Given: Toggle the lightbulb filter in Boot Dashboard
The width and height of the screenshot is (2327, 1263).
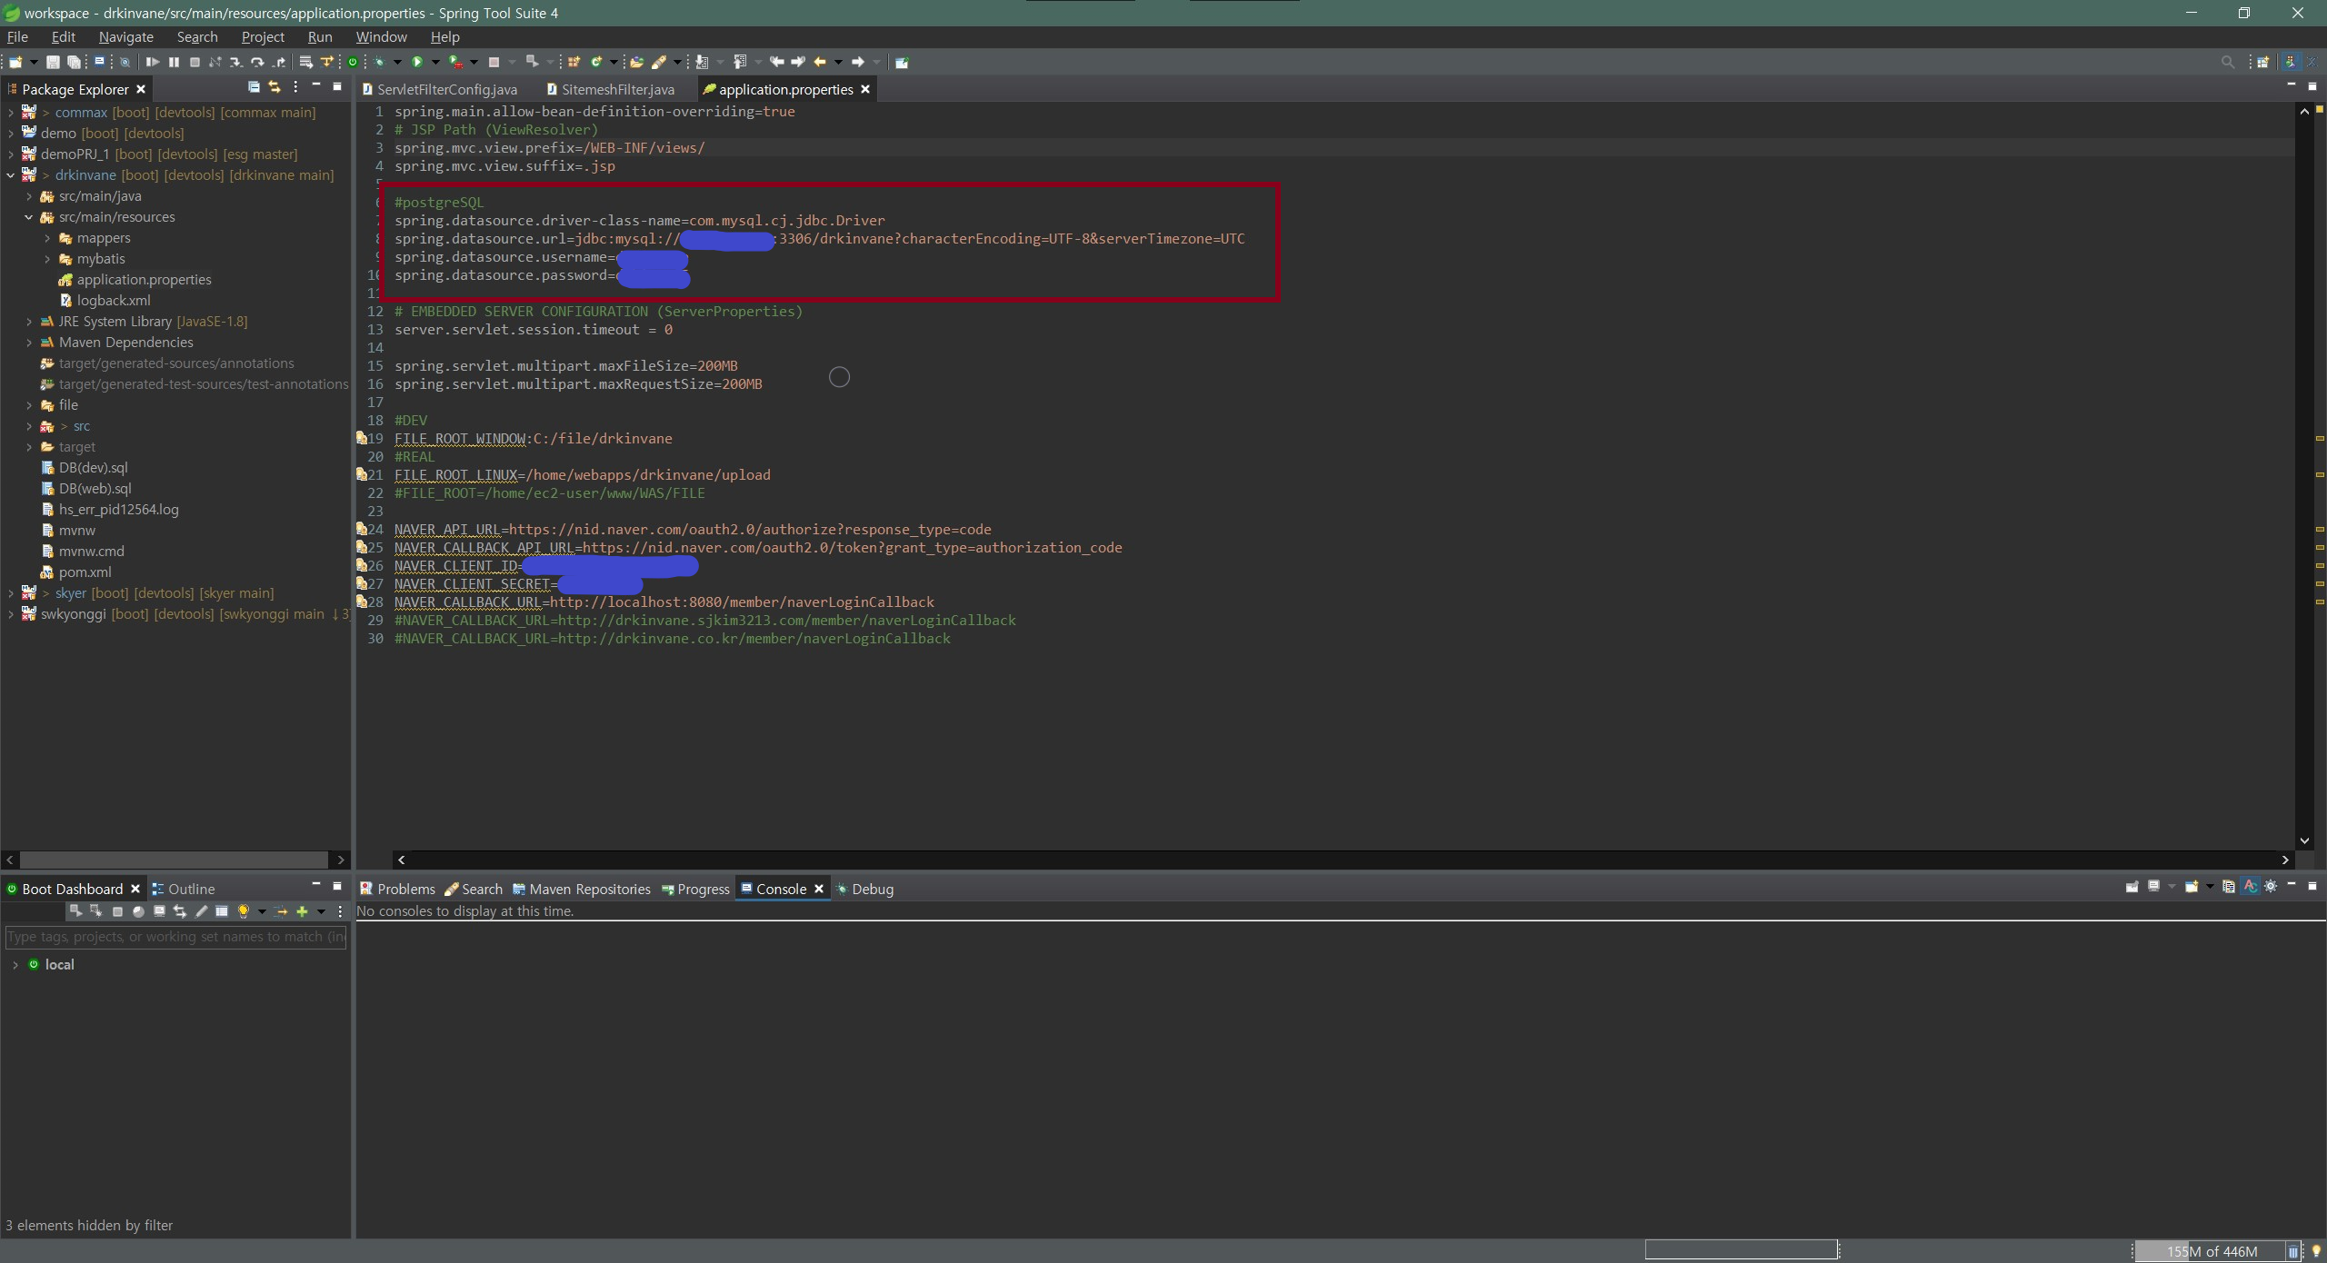Looking at the screenshot, I should pos(243,911).
